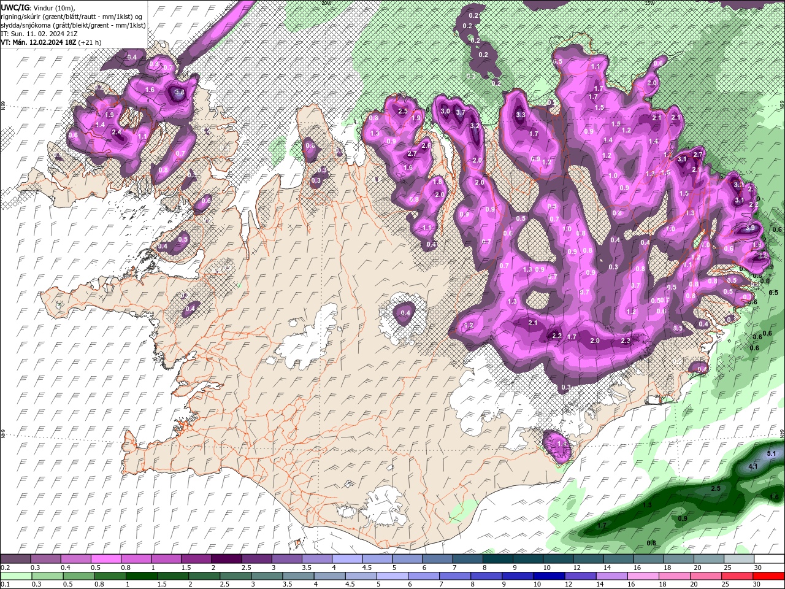Click the '3.9' snowfall value near east coast
The width and height of the screenshot is (785, 589).
[x=749, y=228]
